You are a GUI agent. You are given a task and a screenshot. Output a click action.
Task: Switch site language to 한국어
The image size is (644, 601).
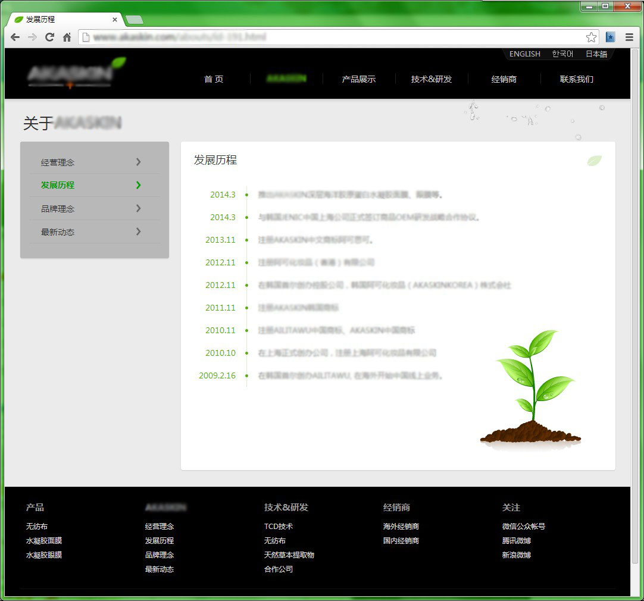pos(562,54)
